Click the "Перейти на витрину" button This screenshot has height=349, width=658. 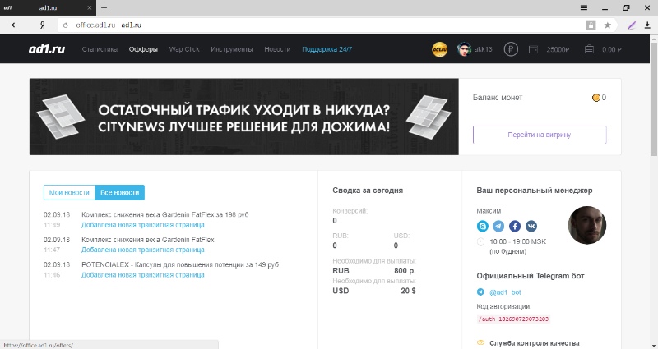[x=539, y=135]
